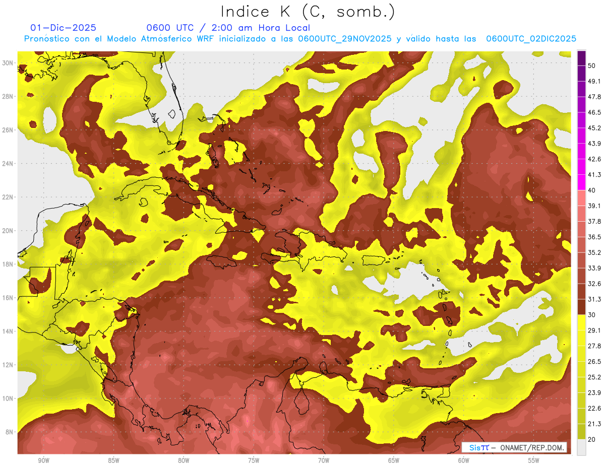This screenshot has height=467, width=605.
Task: Click the color scale value '35.2'
Action: point(594,252)
